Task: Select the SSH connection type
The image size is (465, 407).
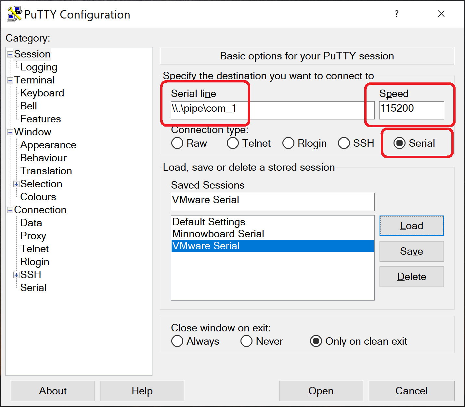Action: point(344,143)
